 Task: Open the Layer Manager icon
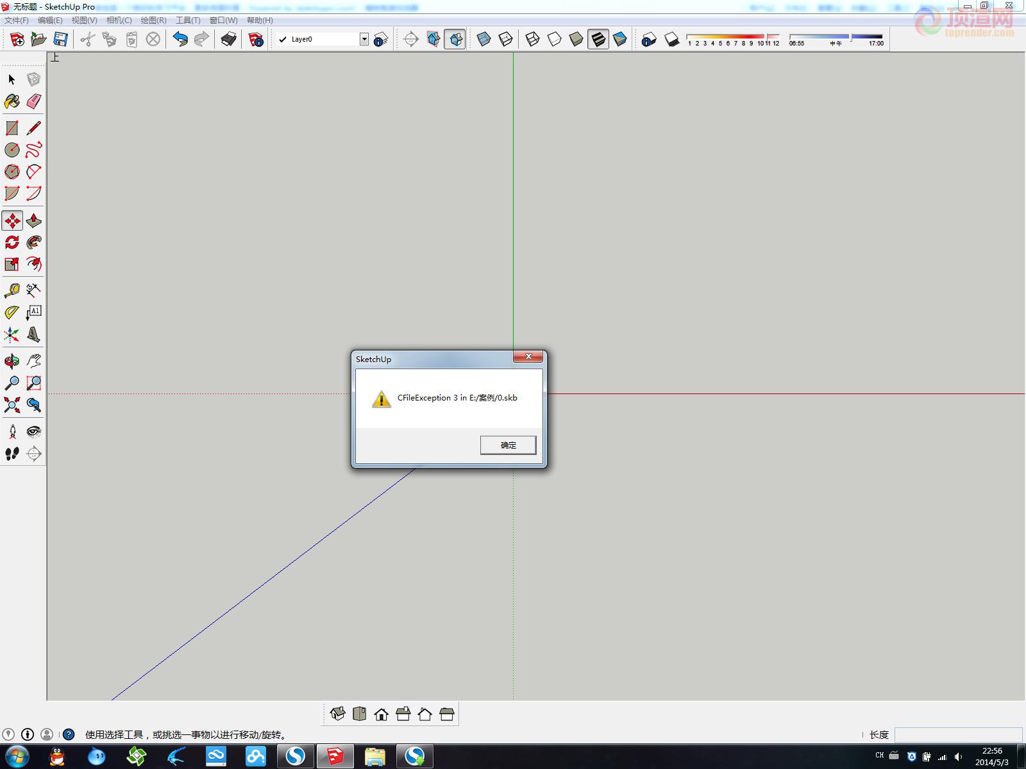[381, 40]
